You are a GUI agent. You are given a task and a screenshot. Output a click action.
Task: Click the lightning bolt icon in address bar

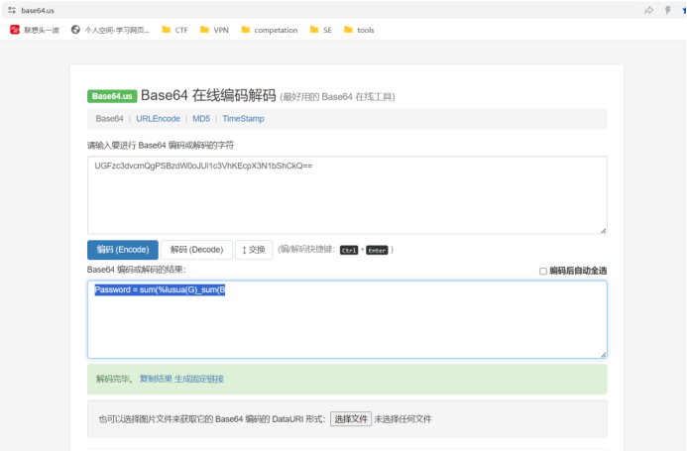pos(668,10)
